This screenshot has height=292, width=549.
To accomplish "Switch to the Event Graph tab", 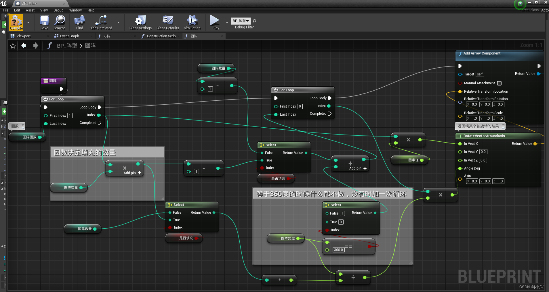I will click(x=73, y=36).
